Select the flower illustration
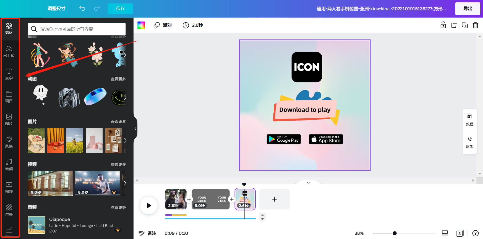The height and width of the screenshot is (239, 483). (96, 55)
